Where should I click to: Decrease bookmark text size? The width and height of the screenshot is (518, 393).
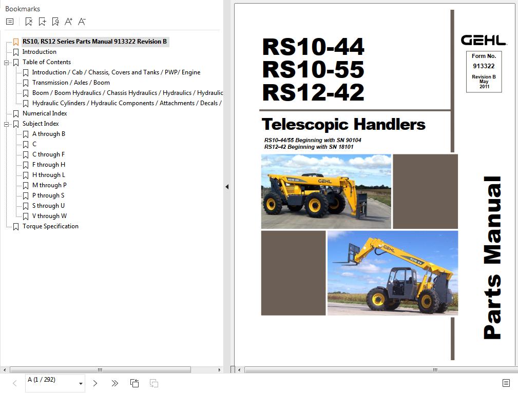point(82,22)
